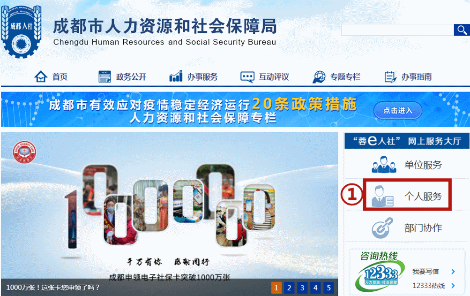Viewport: 470px width, 296px height.
Task: Open the 首页 menu item
Action: coord(60,77)
